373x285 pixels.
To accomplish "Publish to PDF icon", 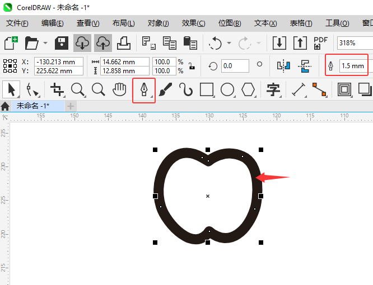I will click(320, 43).
